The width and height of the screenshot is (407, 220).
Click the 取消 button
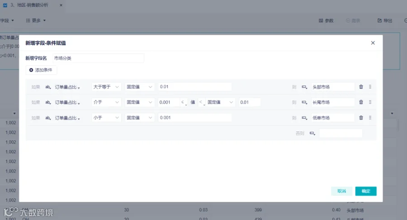(x=341, y=191)
